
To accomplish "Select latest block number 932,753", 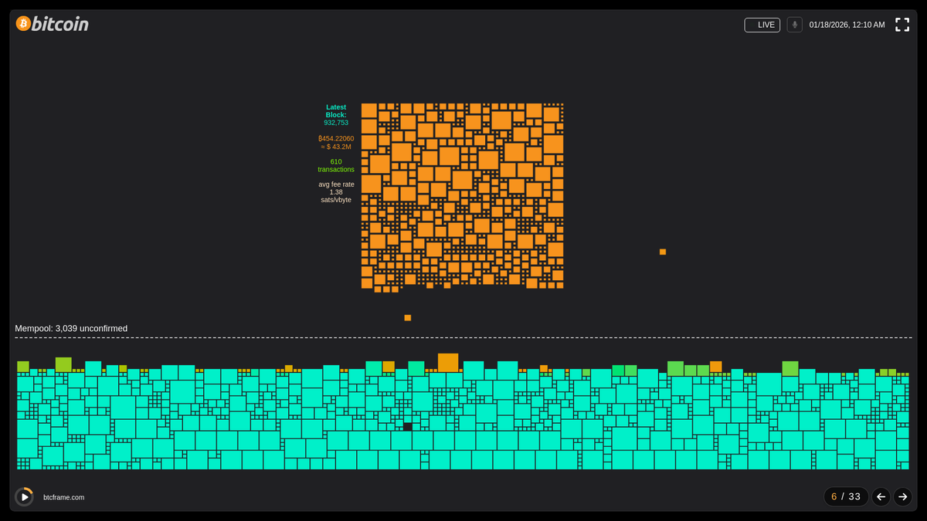I will tap(336, 123).
